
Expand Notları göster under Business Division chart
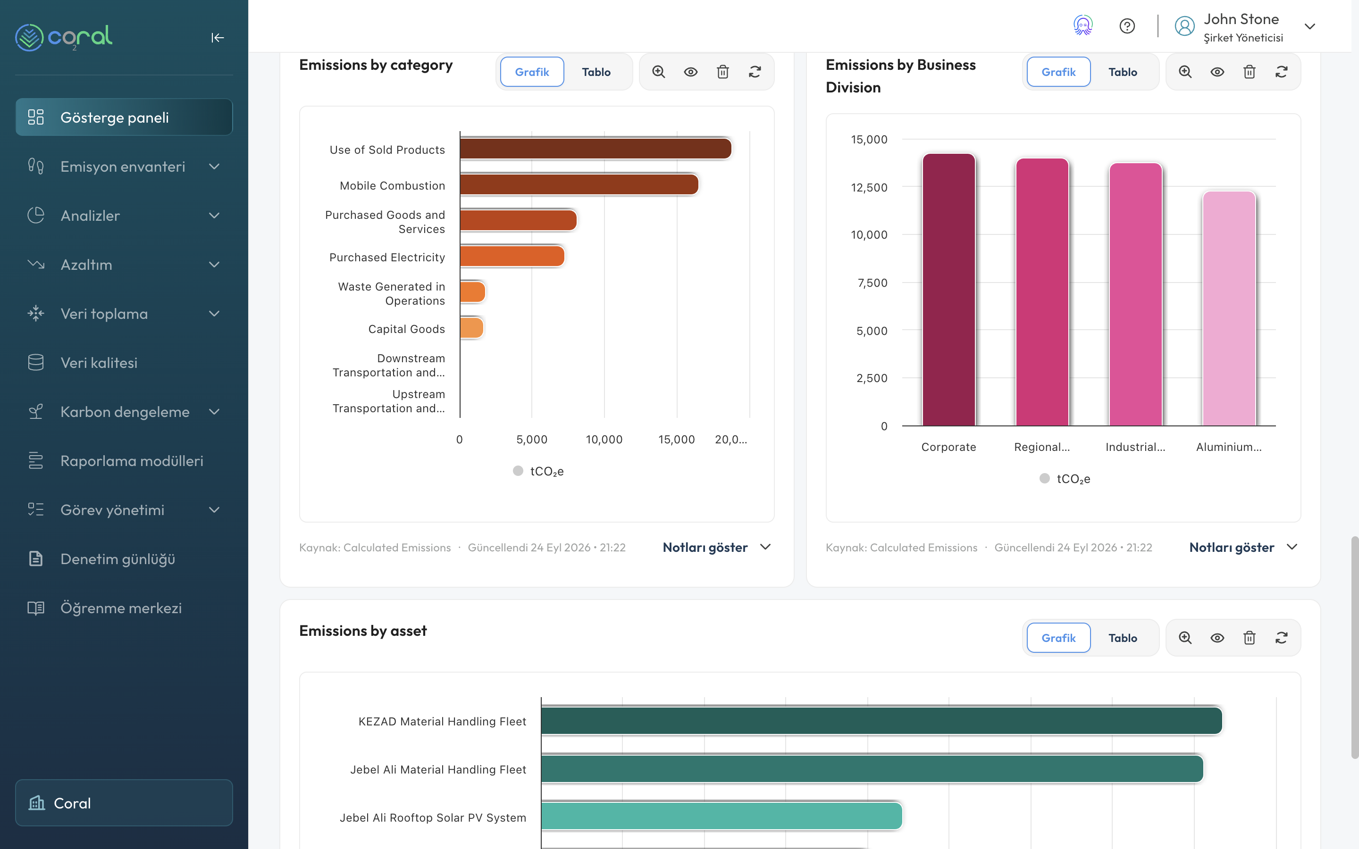point(1243,547)
